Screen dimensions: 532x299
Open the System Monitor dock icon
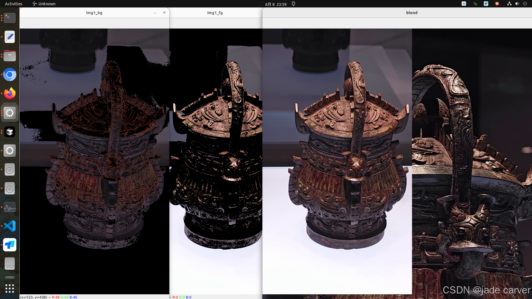coord(10,207)
